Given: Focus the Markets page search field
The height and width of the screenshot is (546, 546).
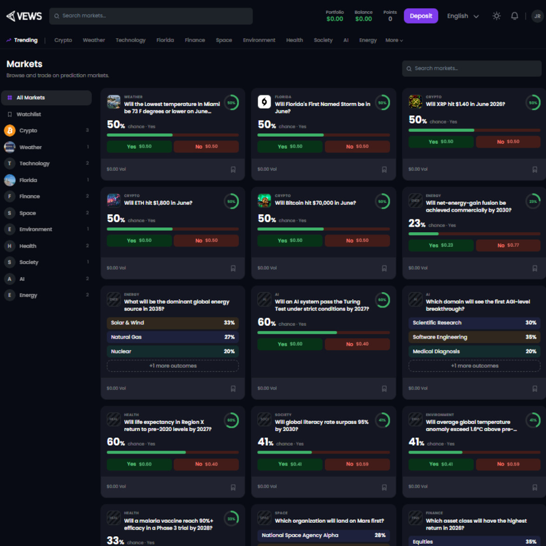Looking at the screenshot, I should click(472, 68).
